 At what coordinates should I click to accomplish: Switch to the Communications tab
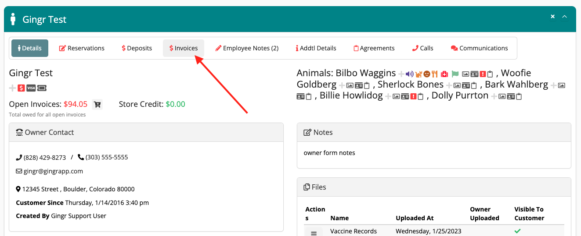[480, 48]
